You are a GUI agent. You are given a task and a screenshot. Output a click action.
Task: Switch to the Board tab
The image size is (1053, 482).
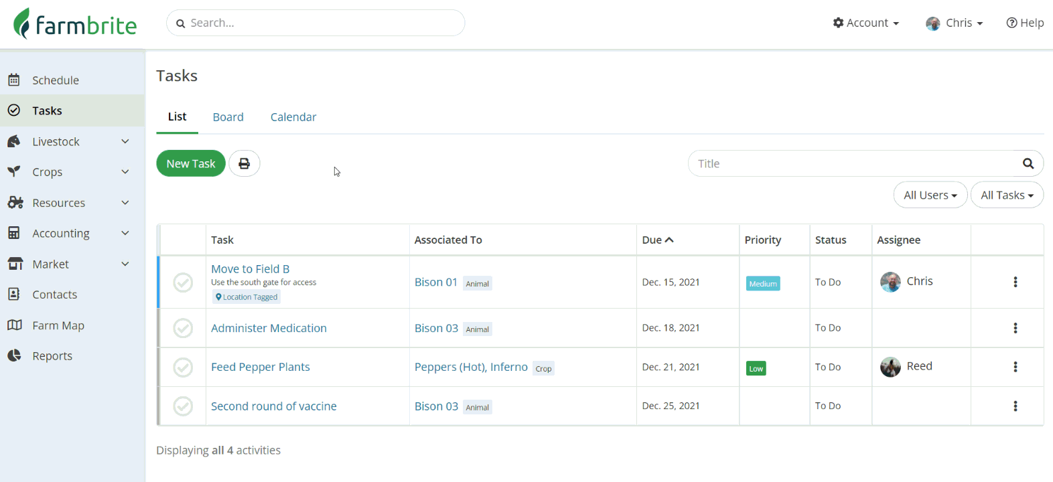coord(228,117)
